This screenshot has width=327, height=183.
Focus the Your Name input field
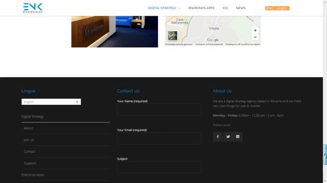tap(159, 109)
